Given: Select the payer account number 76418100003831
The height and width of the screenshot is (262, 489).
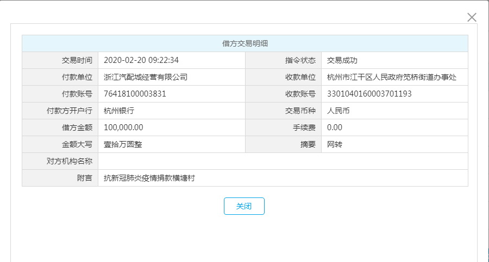Looking at the screenshot, I should (x=135, y=94).
